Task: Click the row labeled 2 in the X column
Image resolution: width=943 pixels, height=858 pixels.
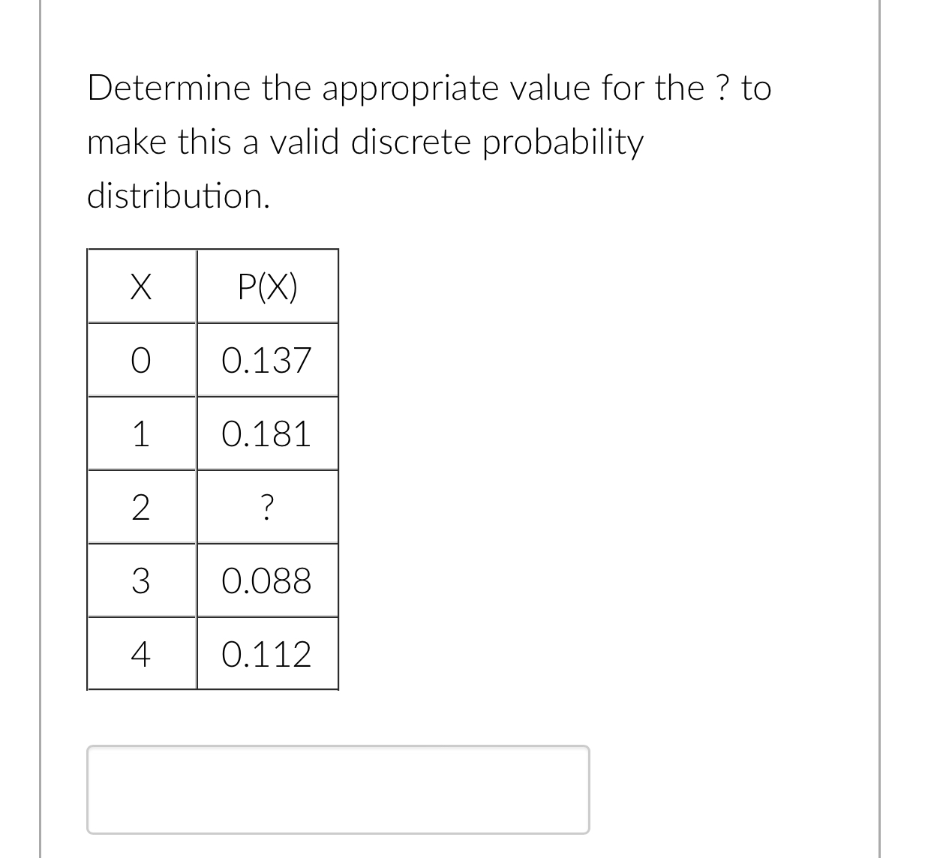Action: [142, 508]
